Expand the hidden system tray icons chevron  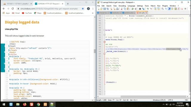[x=164, y=104]
